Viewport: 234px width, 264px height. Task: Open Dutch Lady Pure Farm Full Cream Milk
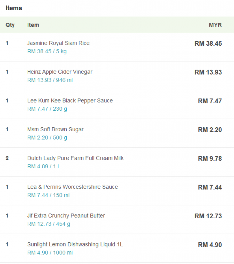click(75, 158)
